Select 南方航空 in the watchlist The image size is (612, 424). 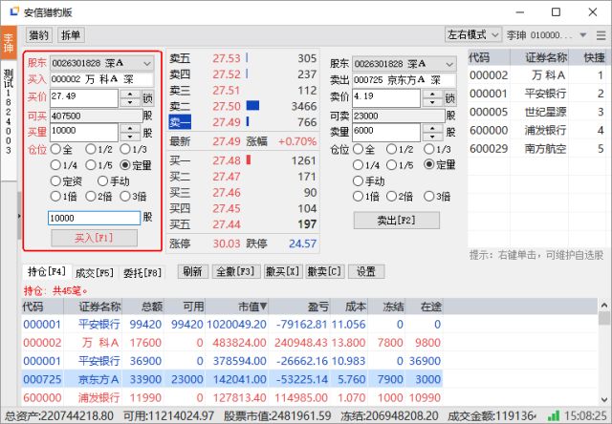[x=537, y=149]
